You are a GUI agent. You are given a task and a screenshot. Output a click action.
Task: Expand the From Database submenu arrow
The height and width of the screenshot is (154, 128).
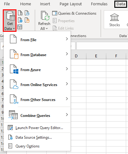[67, 54]
